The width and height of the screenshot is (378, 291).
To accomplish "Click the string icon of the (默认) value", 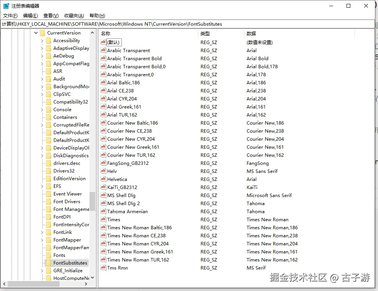I will [103, 42].
